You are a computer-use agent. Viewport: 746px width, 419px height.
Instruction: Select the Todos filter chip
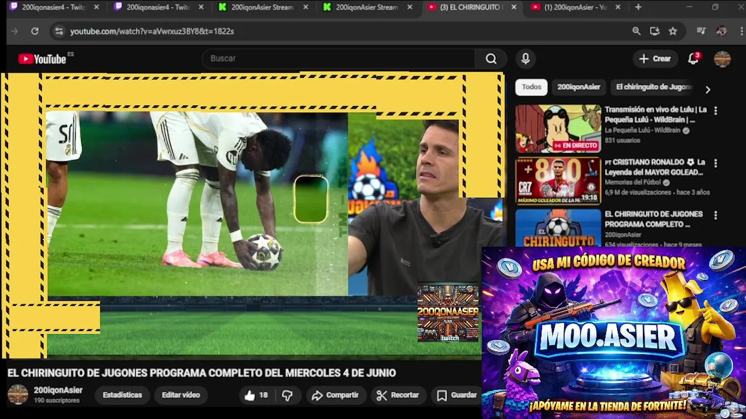coord(532,87)
